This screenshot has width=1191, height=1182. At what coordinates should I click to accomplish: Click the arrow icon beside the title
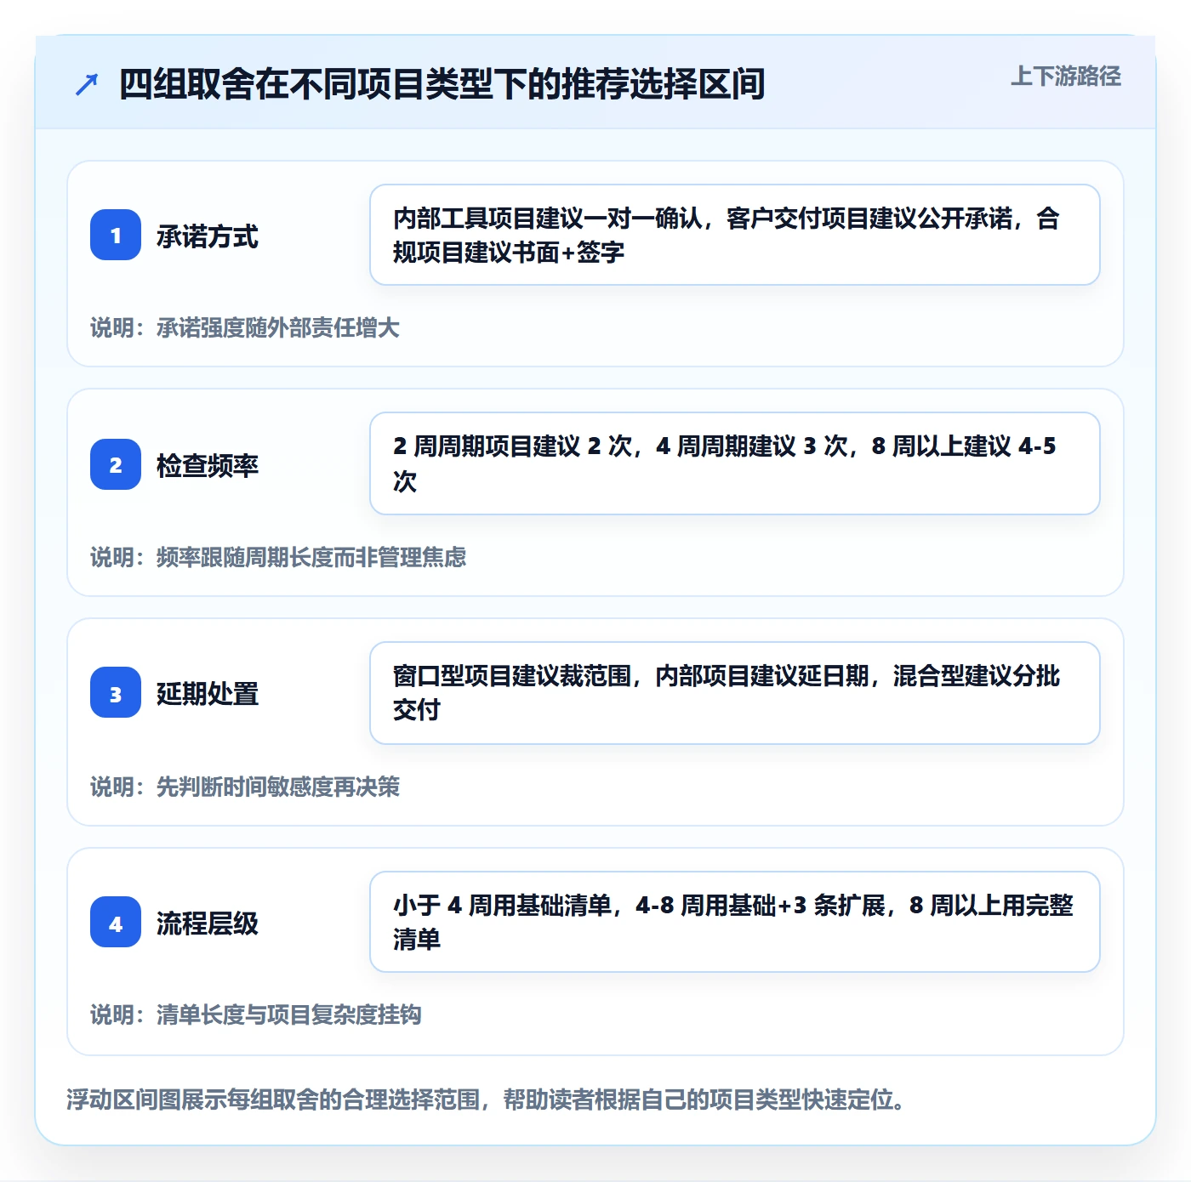click(x=87, y=84)
